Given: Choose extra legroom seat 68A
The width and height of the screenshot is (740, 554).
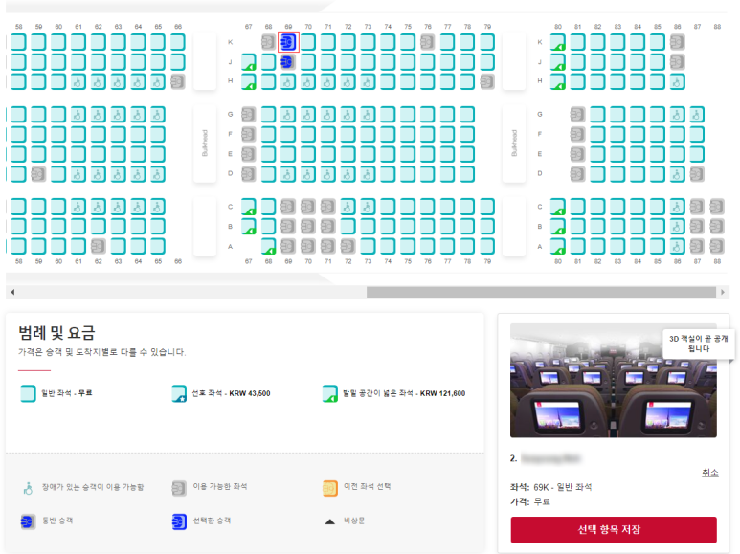Looking at the screenshot, I should (x=268, y=246).
